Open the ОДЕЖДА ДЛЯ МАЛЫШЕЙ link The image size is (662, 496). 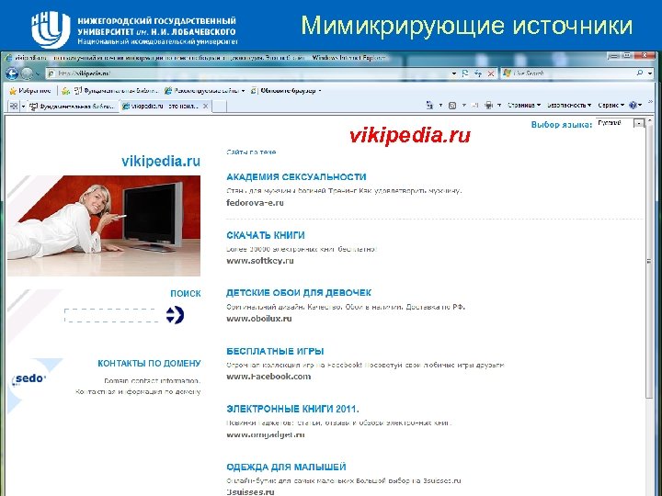point(286,467)
